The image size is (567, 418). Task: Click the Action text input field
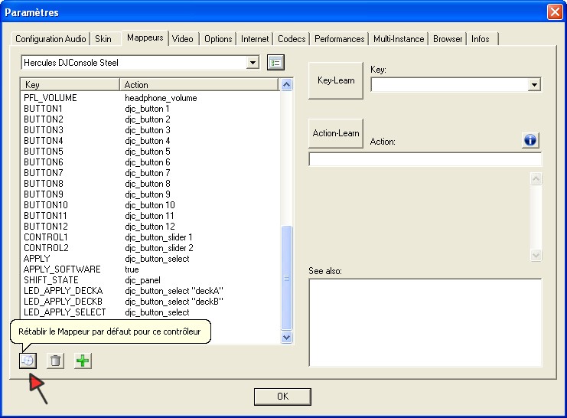click(425, 159)
